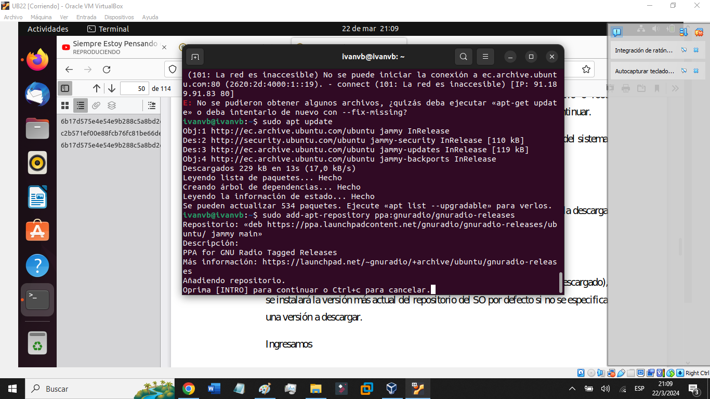Click VirtualBox audio status icon

pyautogui.click(x=601, y=373)
